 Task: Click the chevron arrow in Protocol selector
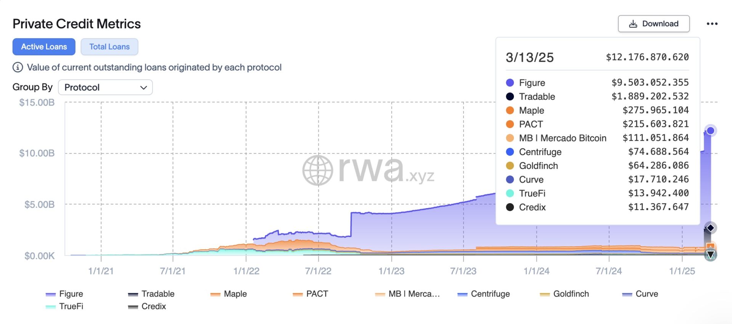point(143,88)
